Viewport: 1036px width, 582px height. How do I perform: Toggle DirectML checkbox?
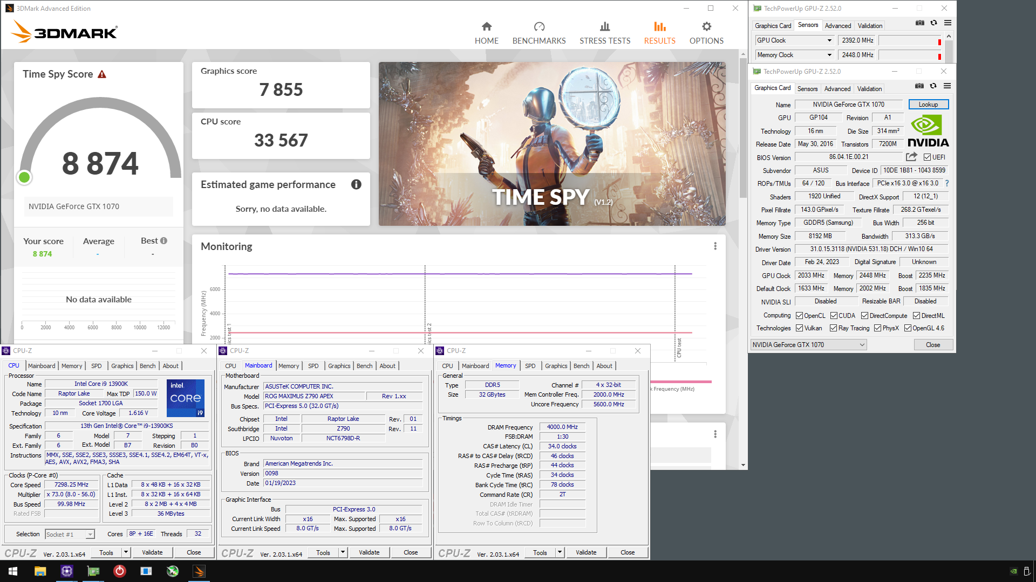[916, 316]
